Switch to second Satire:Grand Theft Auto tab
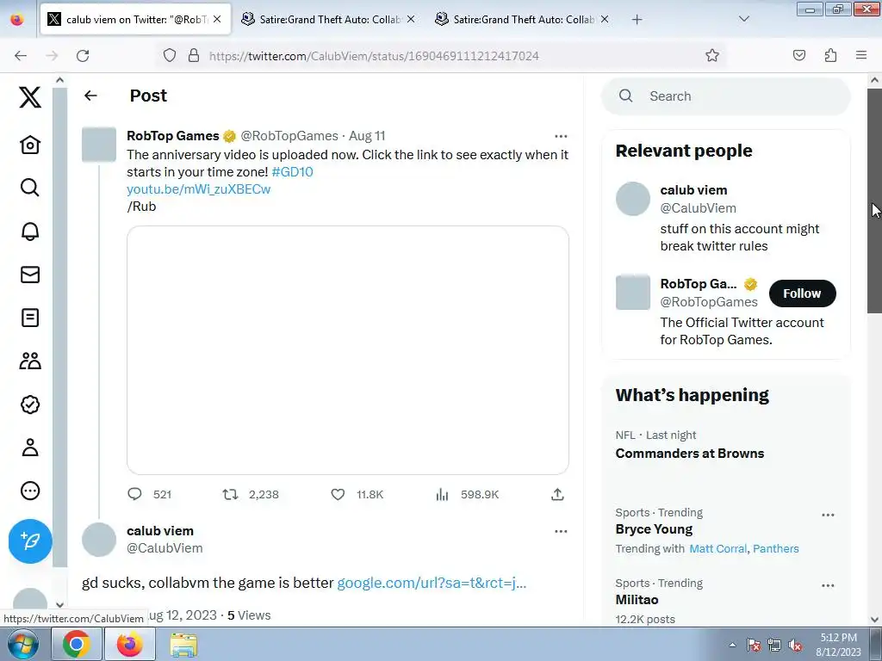 [328, 19]
